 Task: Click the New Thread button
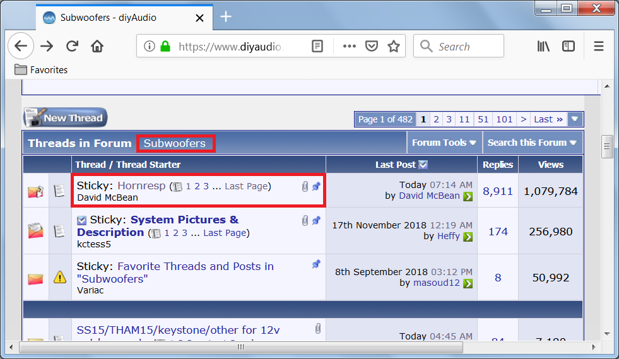tap(65, 118)
